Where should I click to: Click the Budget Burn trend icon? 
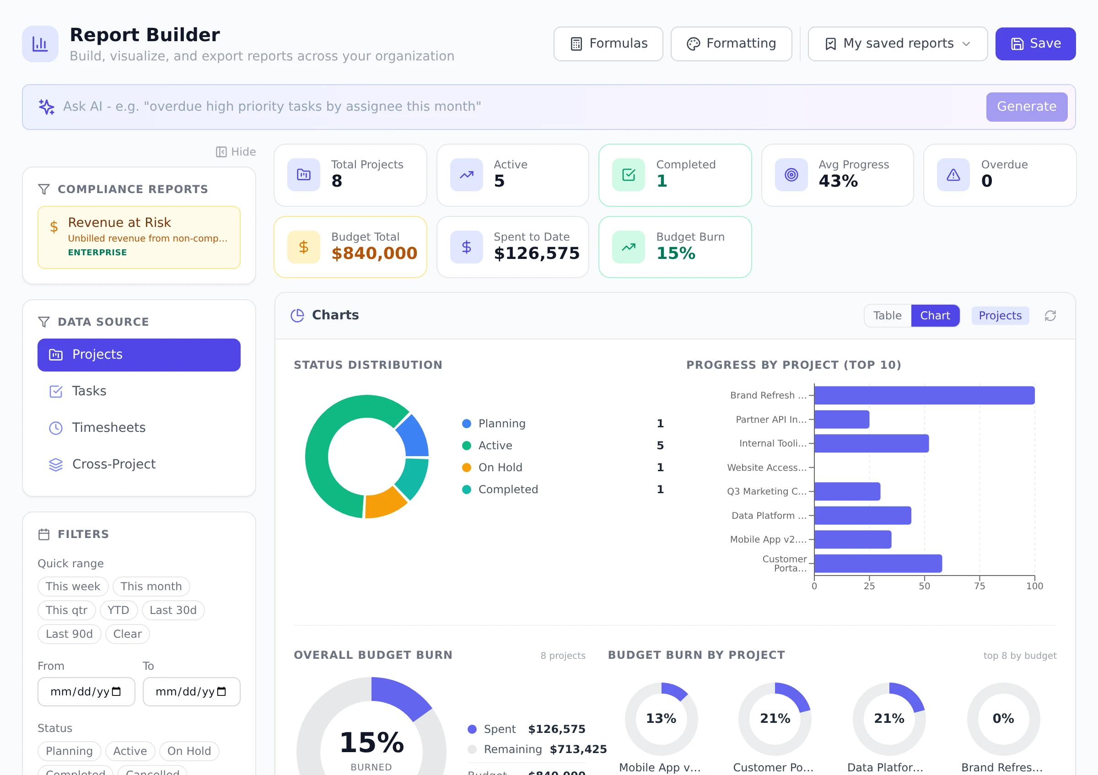[629, 247]
